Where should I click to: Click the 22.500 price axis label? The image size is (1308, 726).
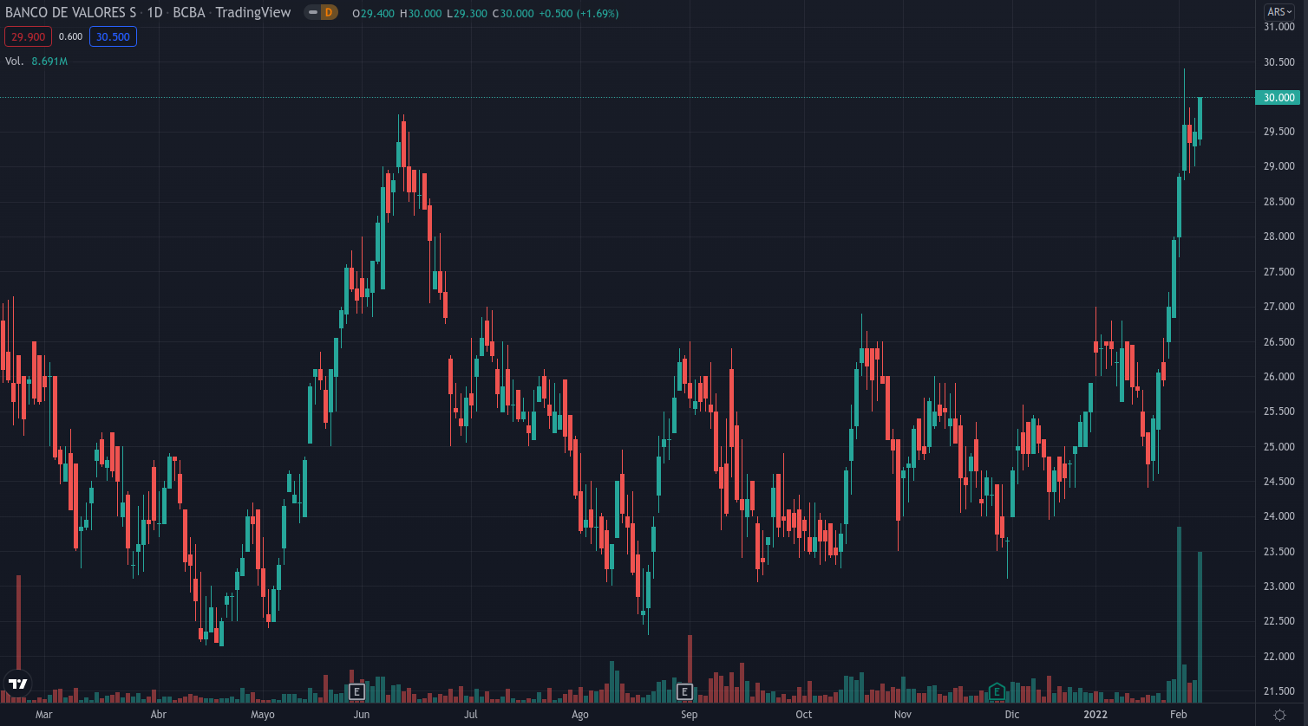1279,622
